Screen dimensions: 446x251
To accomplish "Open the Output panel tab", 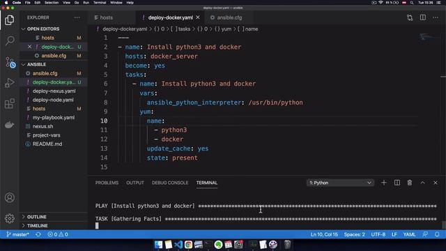I will (135, 183).
